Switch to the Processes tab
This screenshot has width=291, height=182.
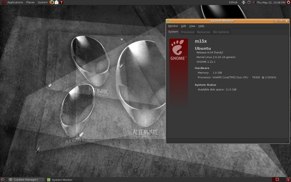click(x=188, y=32)
